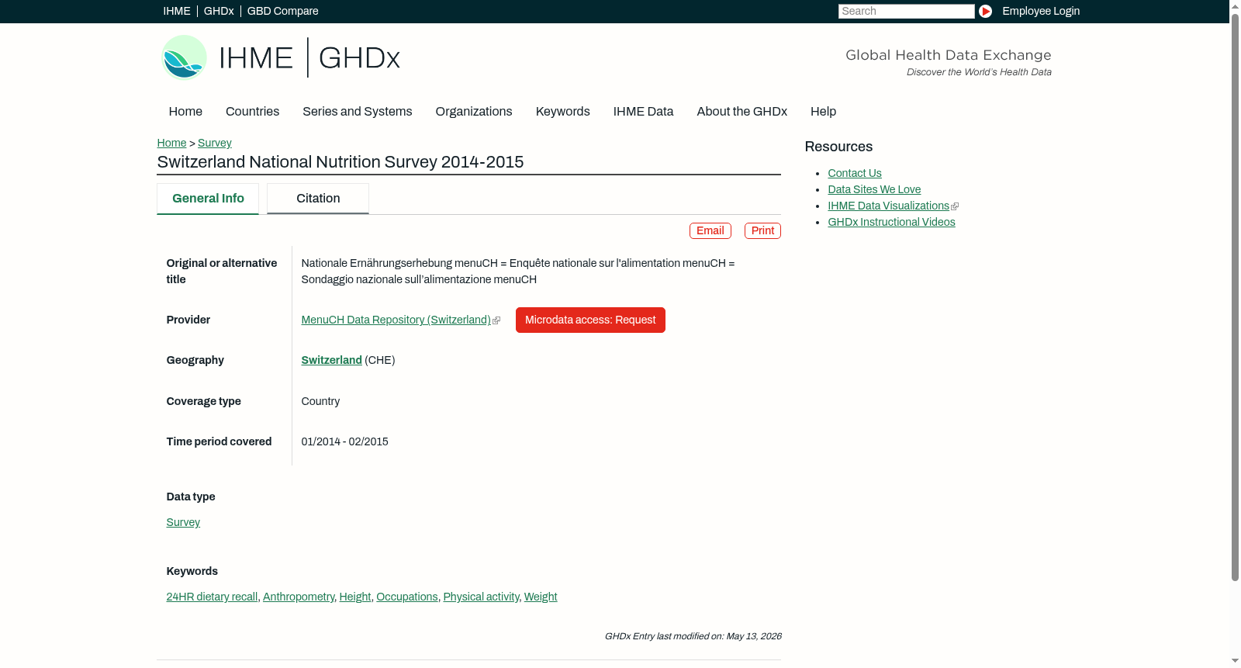Click the '01/2014 - 02/2015' time period value
This screenshot has width=1241, height=668.
[344, 441]
